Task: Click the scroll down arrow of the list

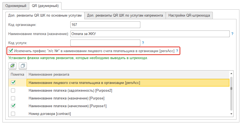Action: [x=231, y=114]
